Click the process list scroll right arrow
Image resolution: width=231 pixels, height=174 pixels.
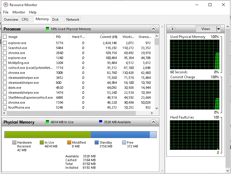click(x=152, y=113)
